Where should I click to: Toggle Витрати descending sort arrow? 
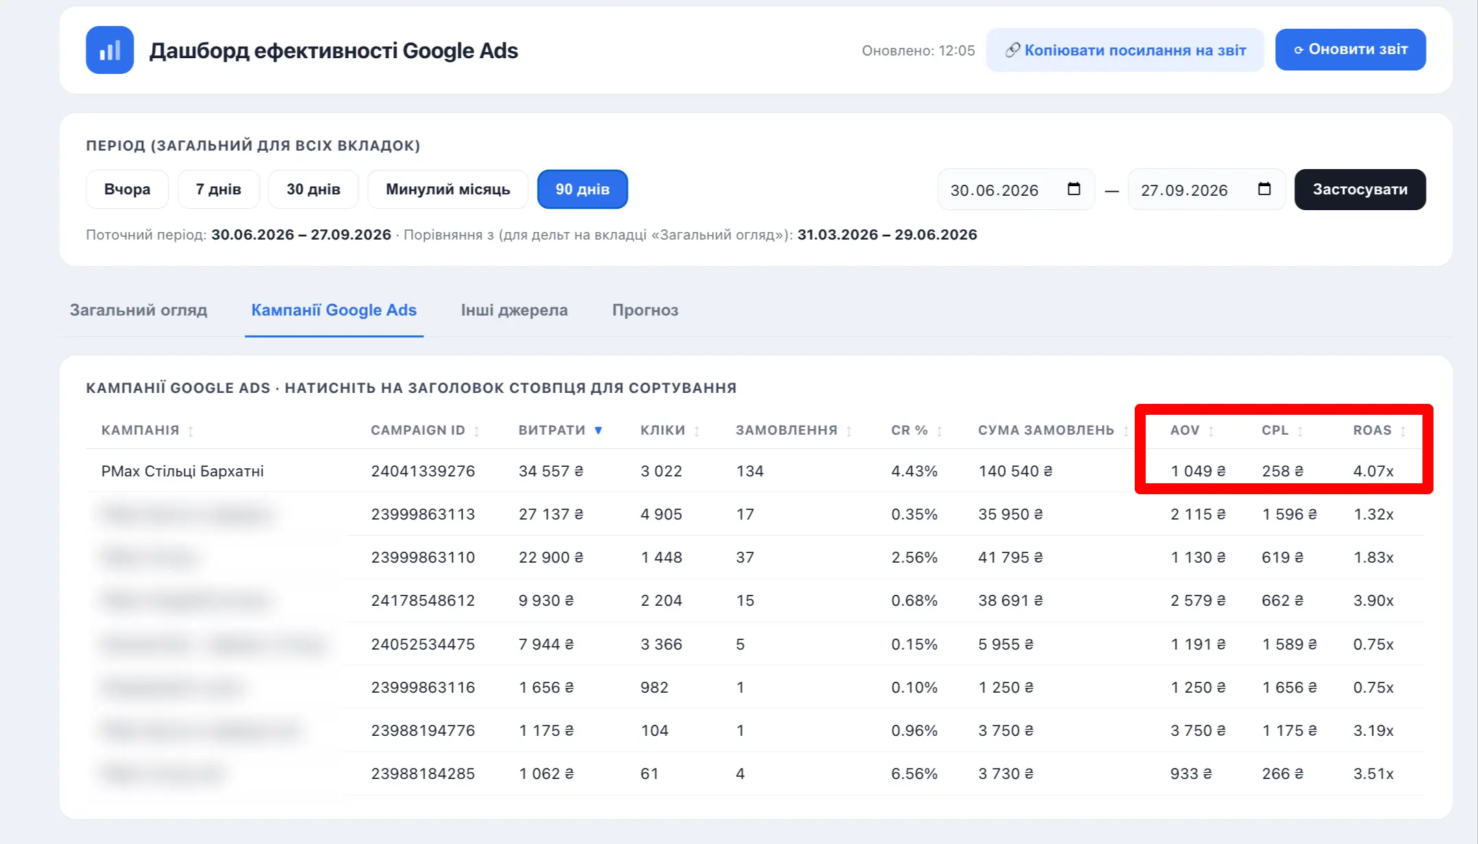598,430
